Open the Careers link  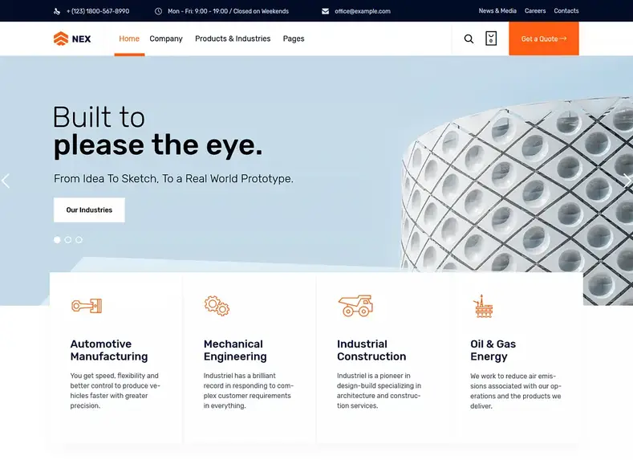[x=535, y=11]
